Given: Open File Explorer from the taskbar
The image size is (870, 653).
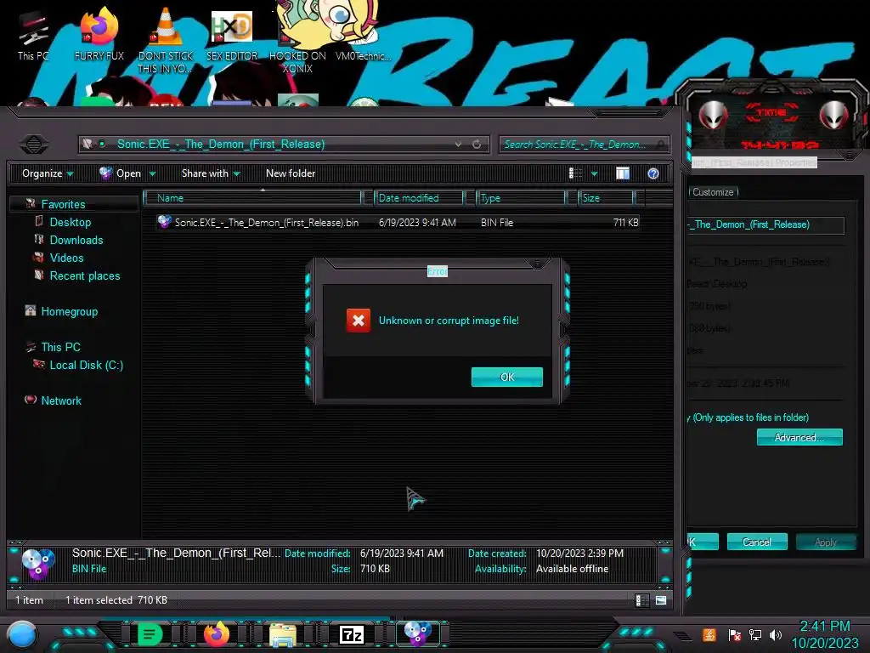Looking at the screenshot, I should coord(283,634).
